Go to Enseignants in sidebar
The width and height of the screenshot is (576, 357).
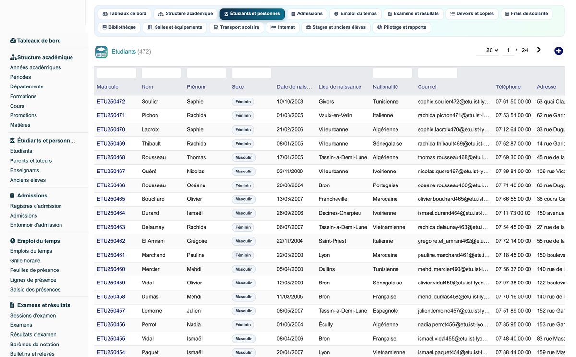point(24,171)
